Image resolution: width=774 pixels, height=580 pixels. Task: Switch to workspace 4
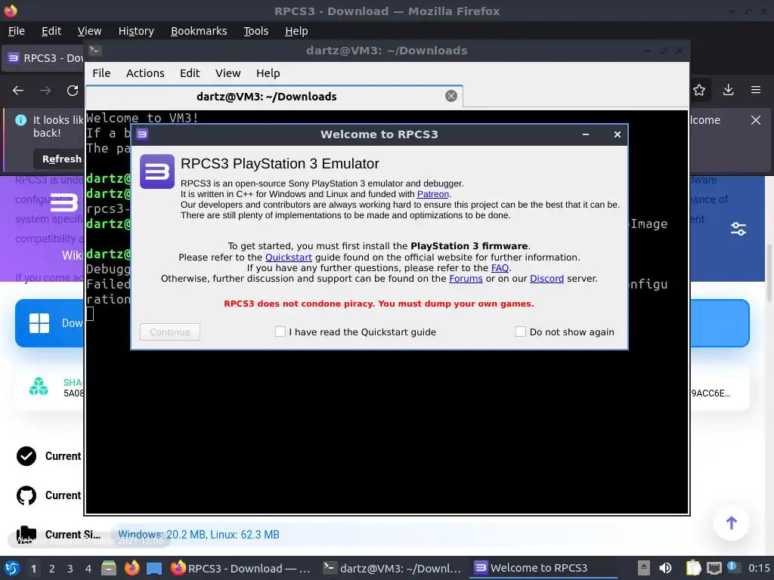(x=88, y=569)
